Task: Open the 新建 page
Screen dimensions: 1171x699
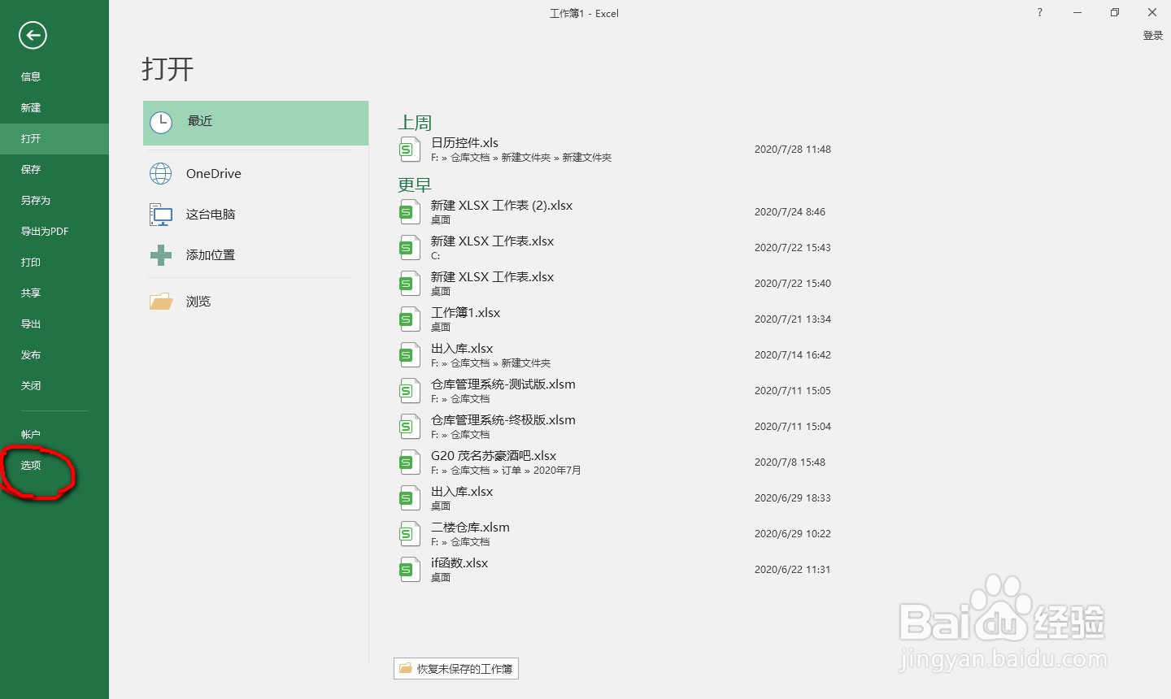Action: pyautogui.click(x=54, y=107)
